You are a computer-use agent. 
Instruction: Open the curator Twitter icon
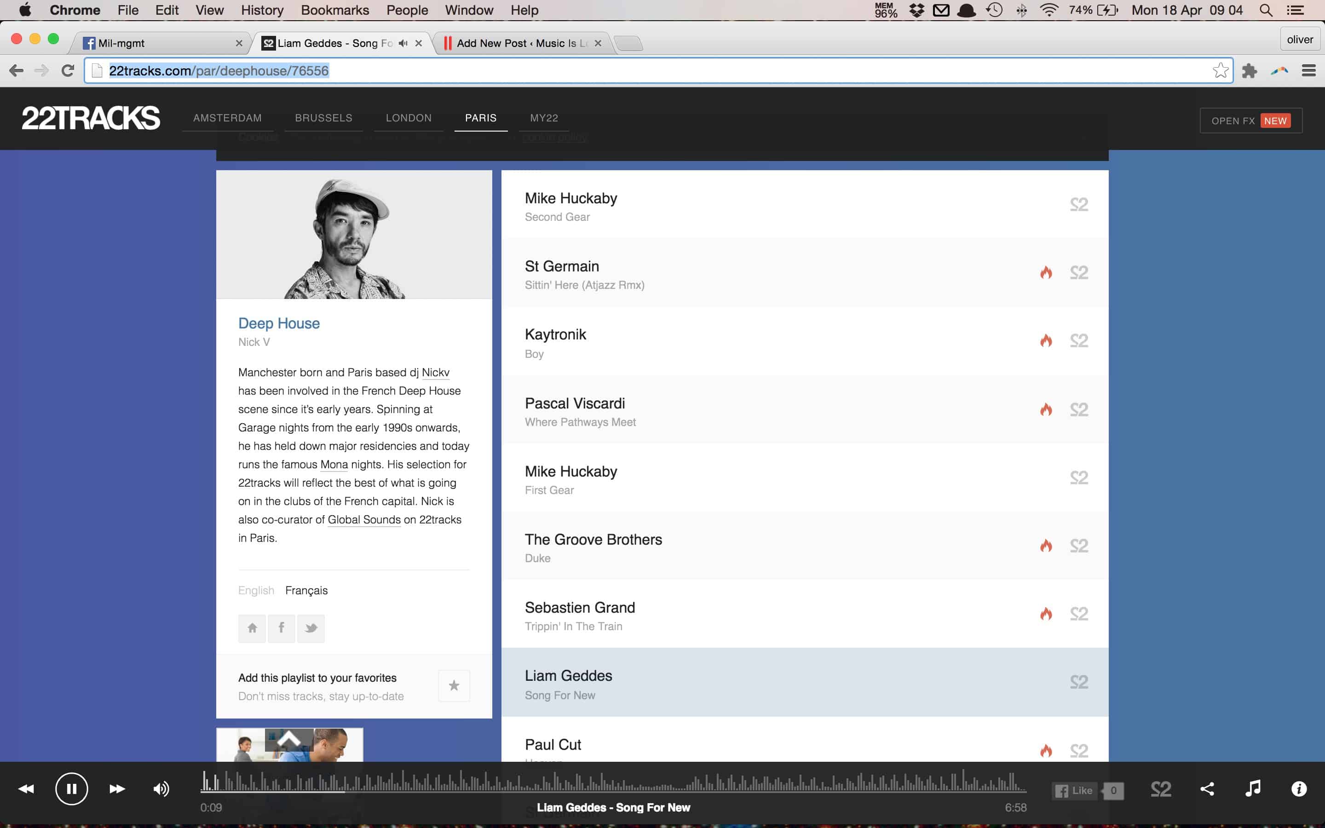click(x=311, y=628)
